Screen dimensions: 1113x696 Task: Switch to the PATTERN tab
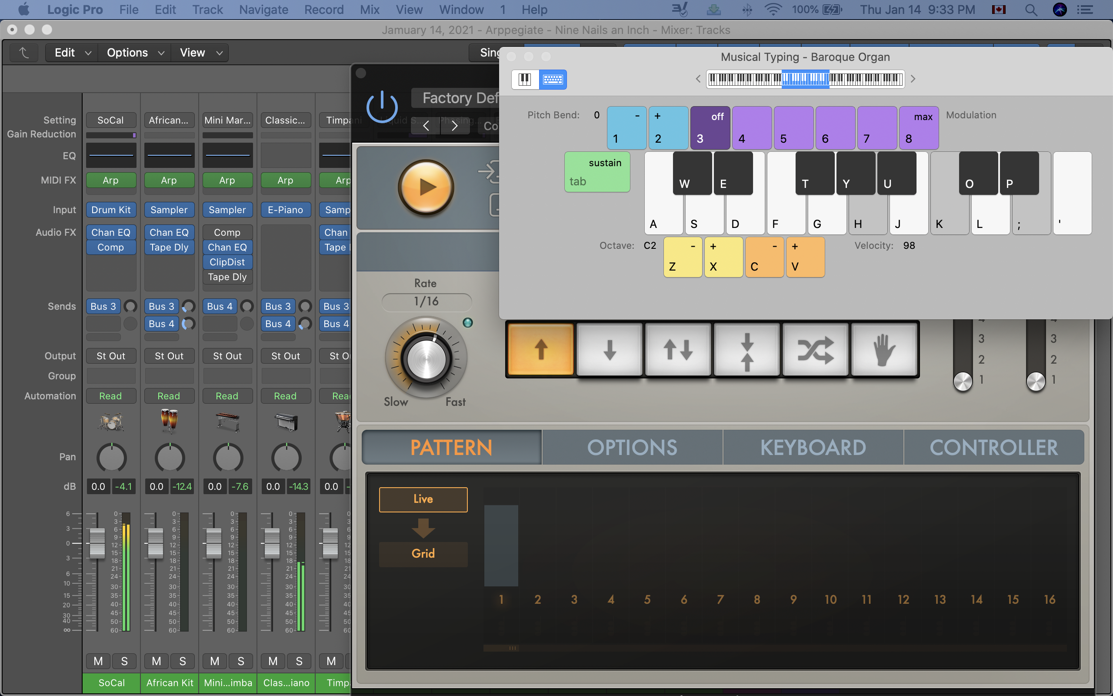[x=452, y=447]
